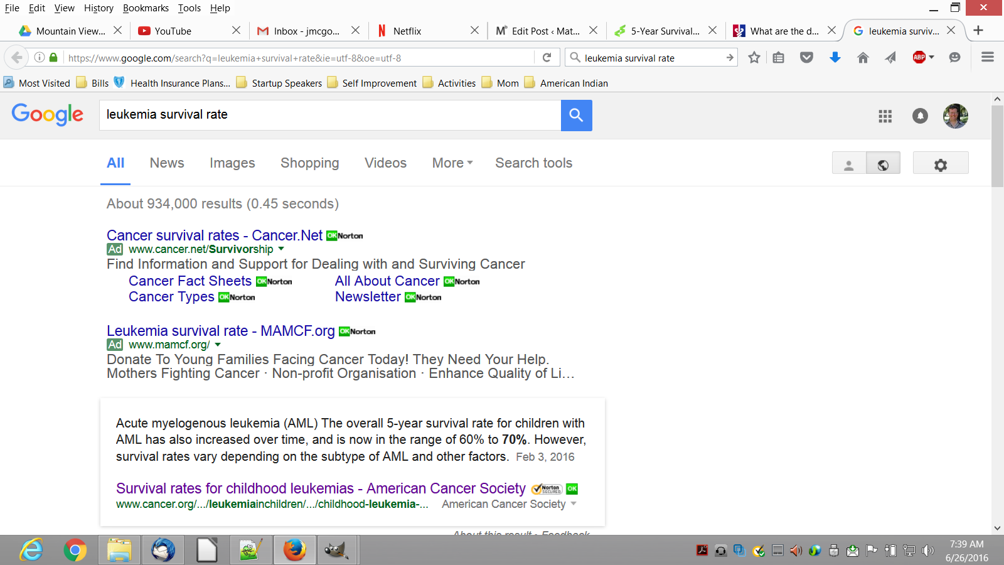1004x565 pixels.
Task: Click the site information icon in URL bar
Action: [40, 58]
